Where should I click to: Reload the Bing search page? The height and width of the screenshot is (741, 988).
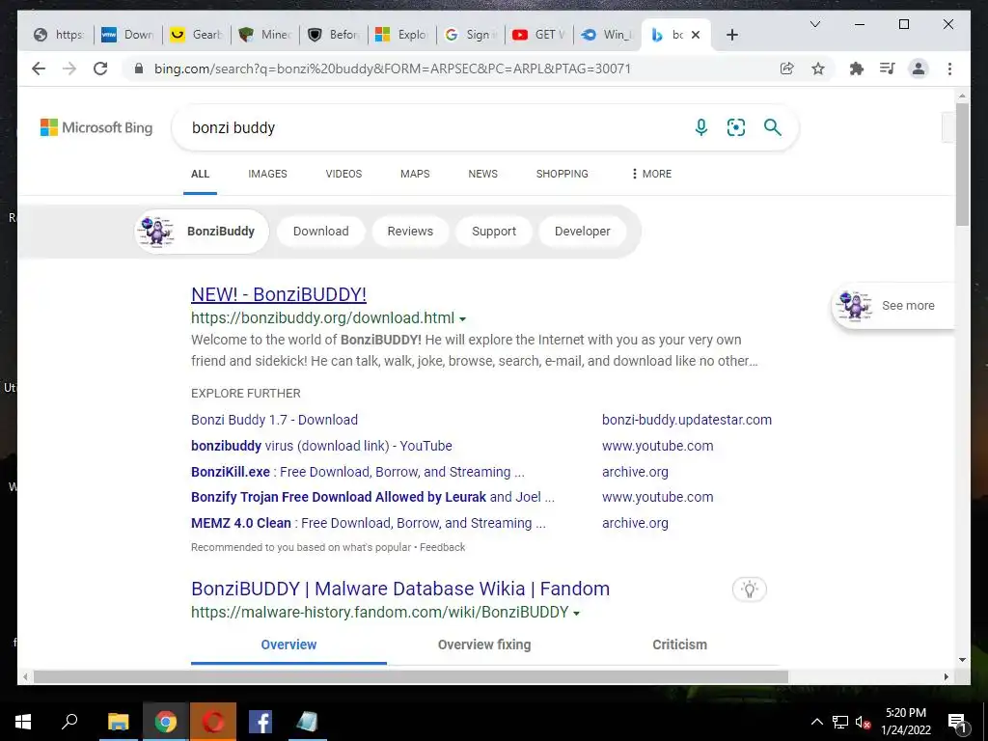[100, 69]
